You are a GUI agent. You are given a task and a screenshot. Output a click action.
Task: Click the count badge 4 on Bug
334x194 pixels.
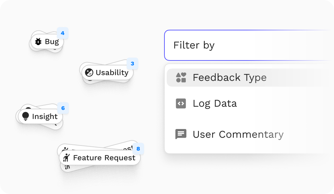tap(63, 33)
